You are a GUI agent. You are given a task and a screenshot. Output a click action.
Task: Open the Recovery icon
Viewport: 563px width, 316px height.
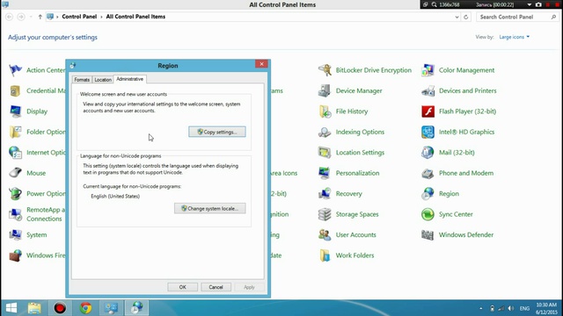pos(325,194)
